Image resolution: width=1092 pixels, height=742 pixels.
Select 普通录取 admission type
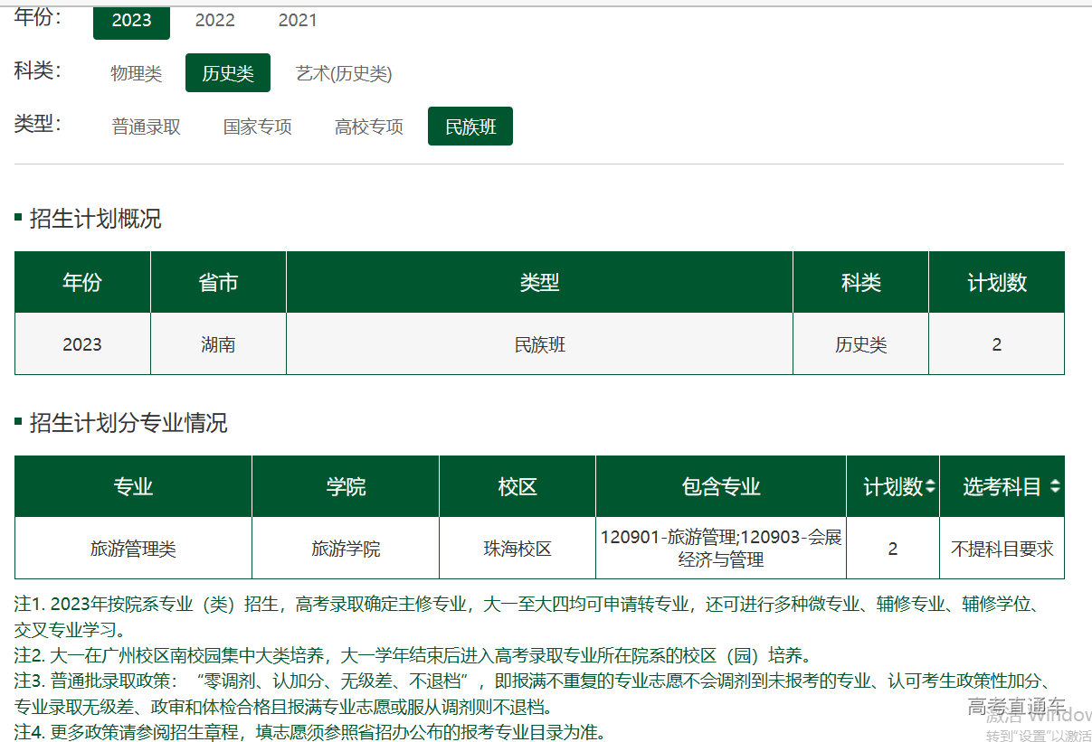tap(146, 127)
